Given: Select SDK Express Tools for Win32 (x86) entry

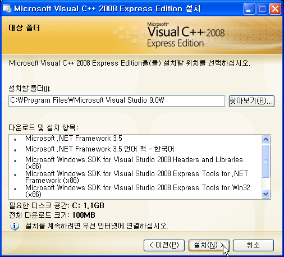Looking at the screenshot, I should pos(138,191).
